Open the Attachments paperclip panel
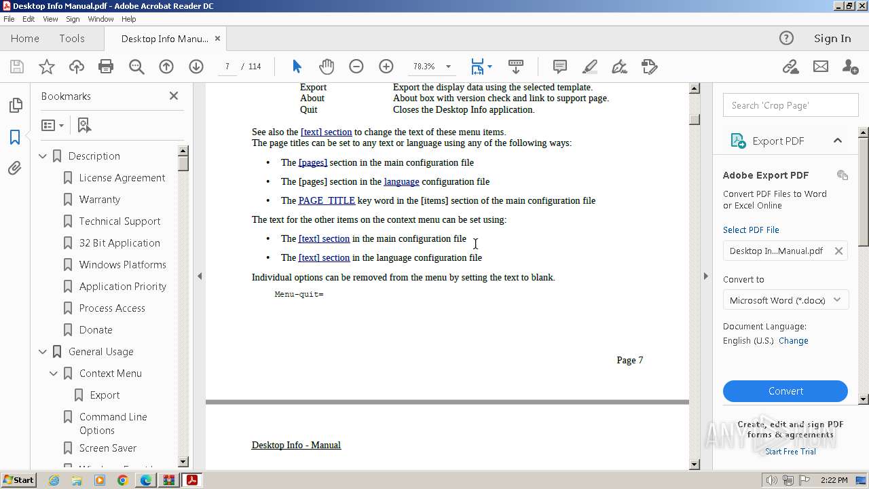The image size is (869, 489). [x=15, y=168]
